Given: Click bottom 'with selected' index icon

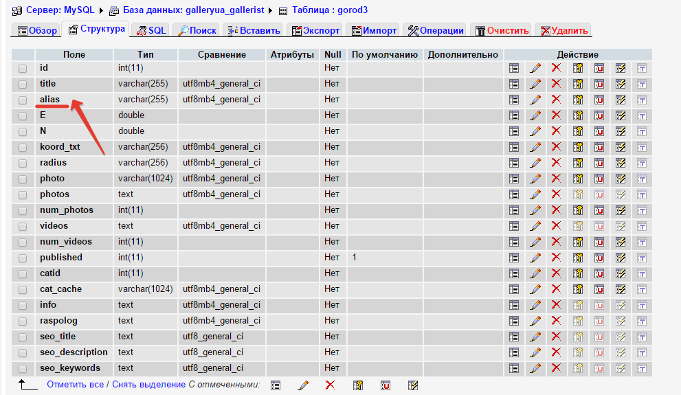Looking at the screenshot, I should pos(412,385).
